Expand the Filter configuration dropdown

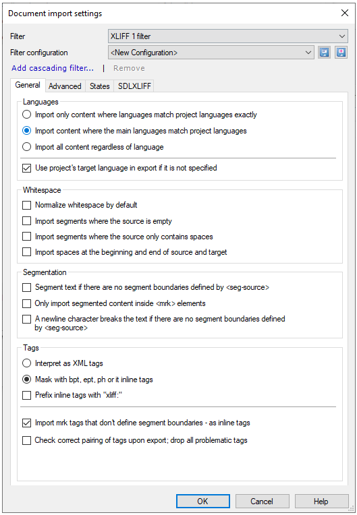tap(211, 53)
